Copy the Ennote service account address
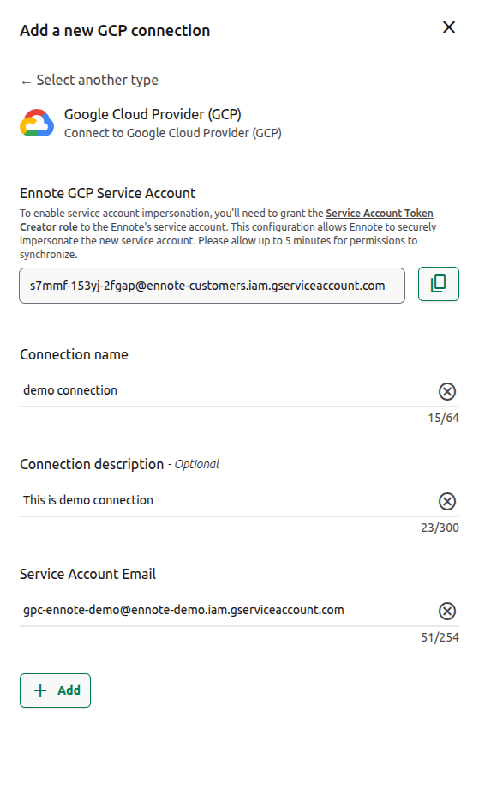 [x=438, y=284]
